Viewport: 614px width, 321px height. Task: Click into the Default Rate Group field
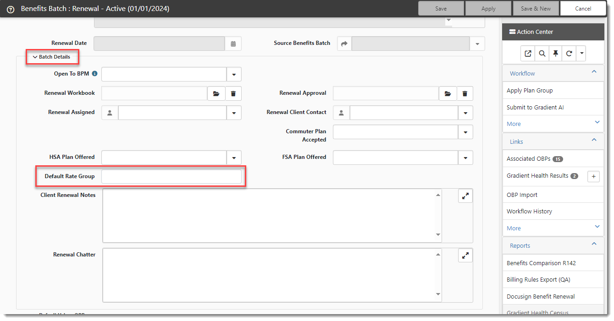(x=171, y=177)
